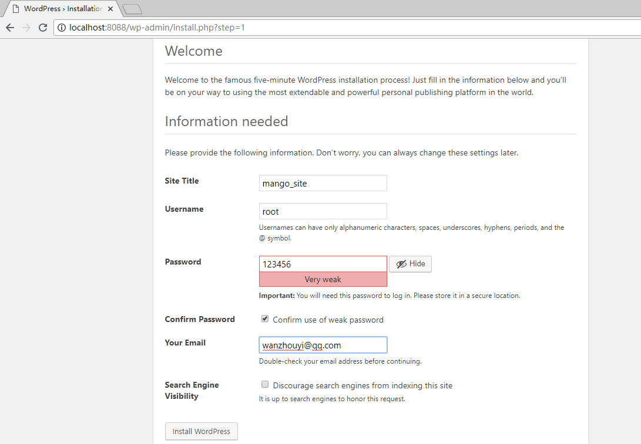
Task: Enable Discourage search engines checkbox
Action: pos(265,385)
